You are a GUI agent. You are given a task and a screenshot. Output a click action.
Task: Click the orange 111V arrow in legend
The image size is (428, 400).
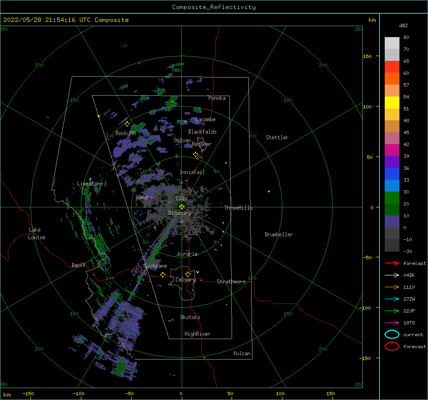392,287
